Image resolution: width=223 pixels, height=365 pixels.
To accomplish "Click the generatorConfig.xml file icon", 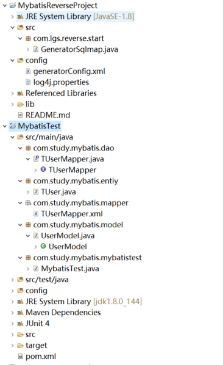I will coord(28,71).
